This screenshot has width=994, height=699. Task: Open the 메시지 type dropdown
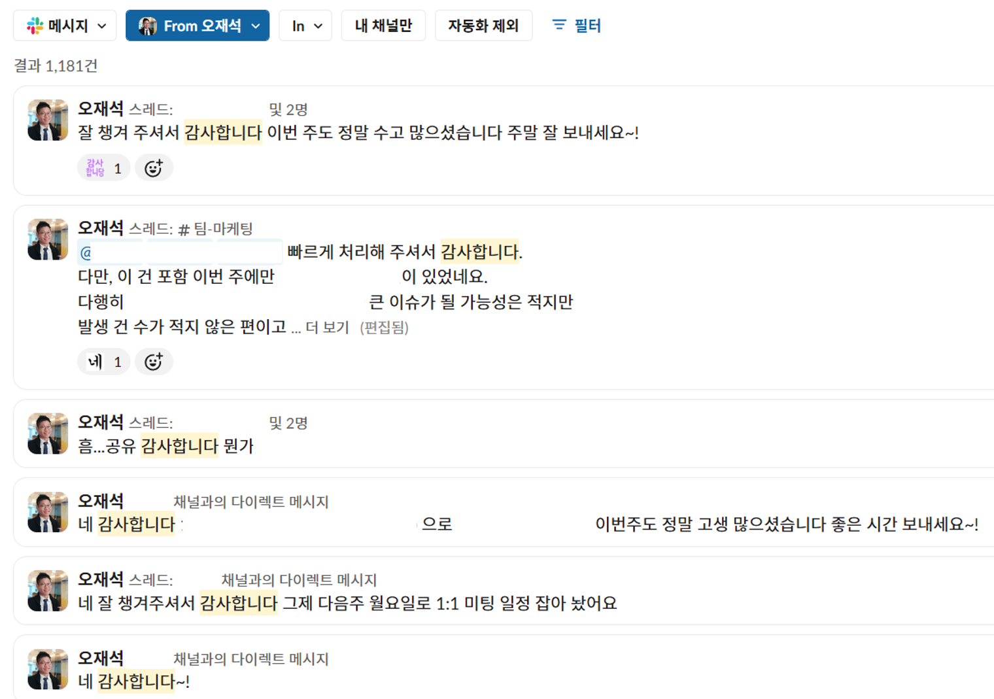pyautogui.click(x=65, y=26)
